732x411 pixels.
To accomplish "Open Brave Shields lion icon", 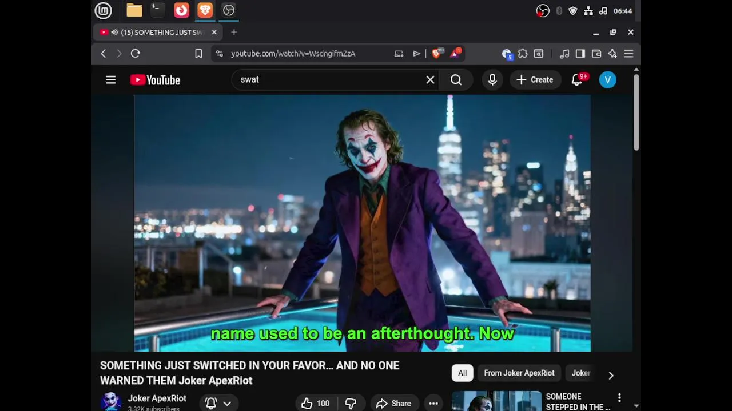I will [436, 54].
